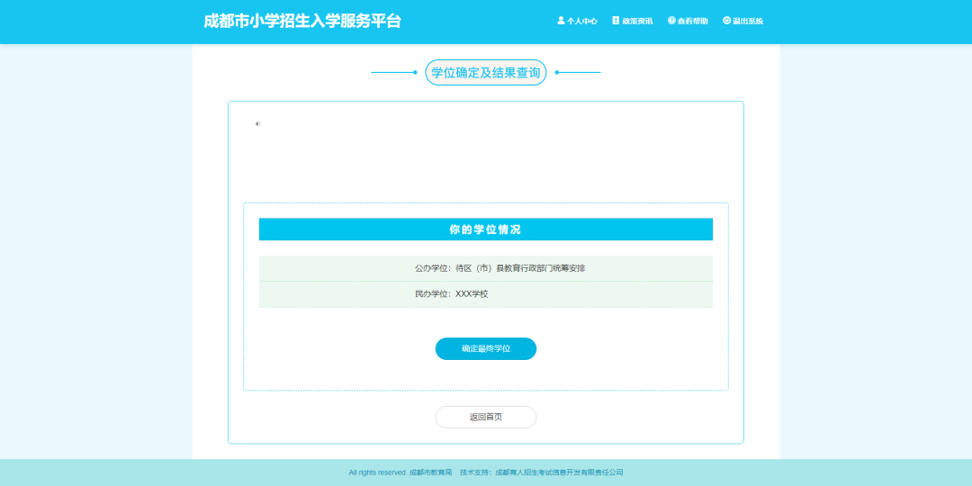Click the 返回首页 button
The image size is (972, 486).
486,417
